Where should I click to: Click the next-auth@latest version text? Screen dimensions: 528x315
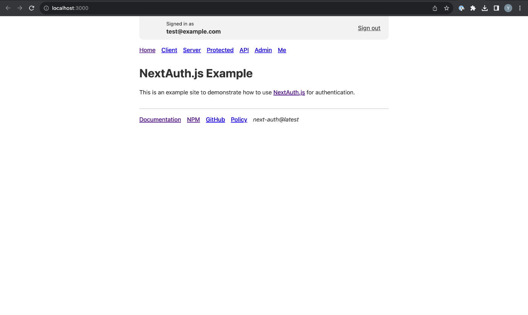pyautogui.click(x=276, y=120)
